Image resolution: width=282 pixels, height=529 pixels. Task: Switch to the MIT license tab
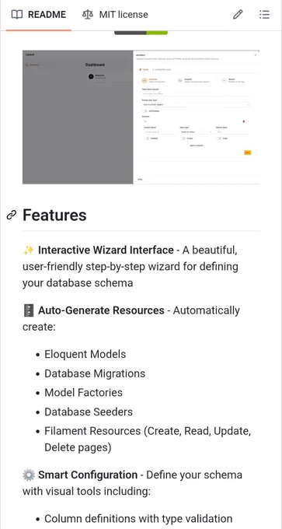coord(115,15)
